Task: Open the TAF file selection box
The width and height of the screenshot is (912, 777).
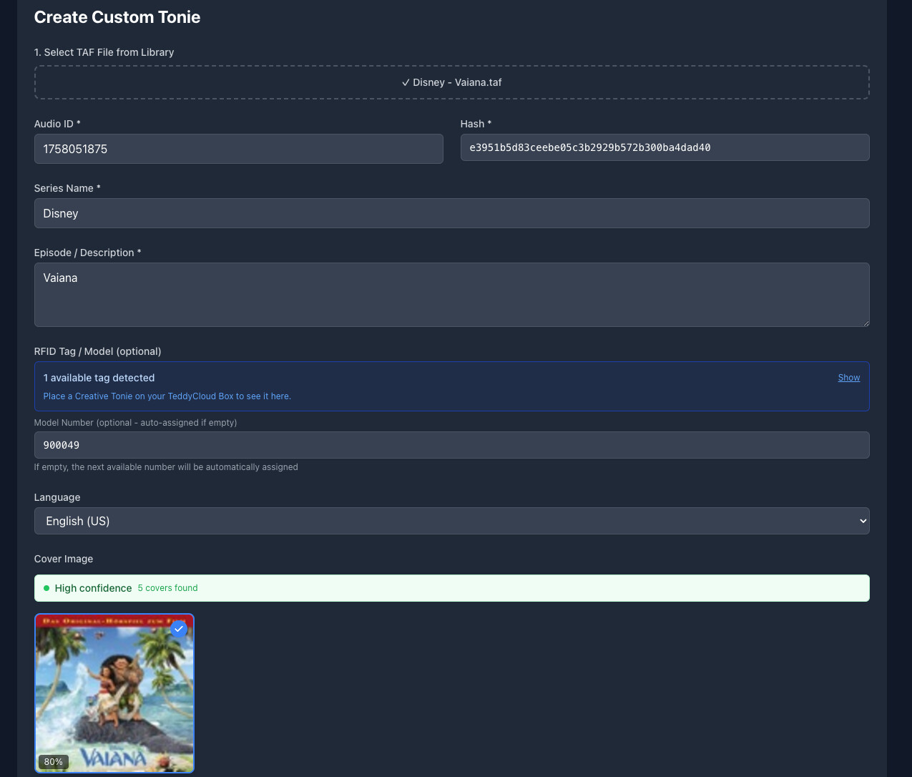Action: tap(451, 82)
